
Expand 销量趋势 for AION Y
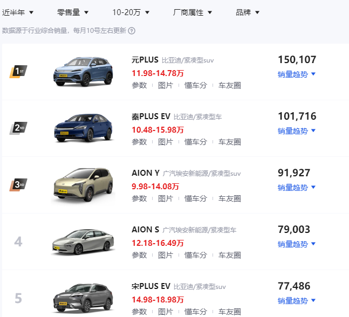click(x=297, y=187)
